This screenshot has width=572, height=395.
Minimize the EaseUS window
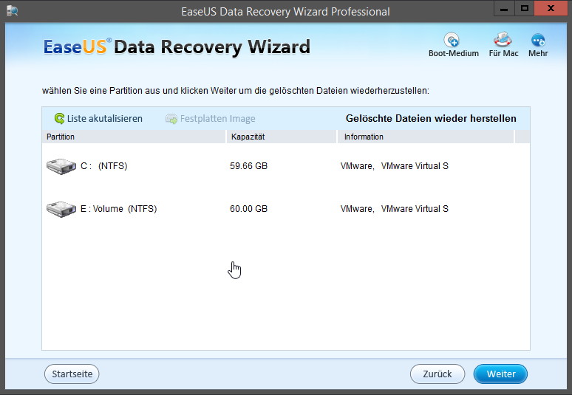tap(504, 9)
